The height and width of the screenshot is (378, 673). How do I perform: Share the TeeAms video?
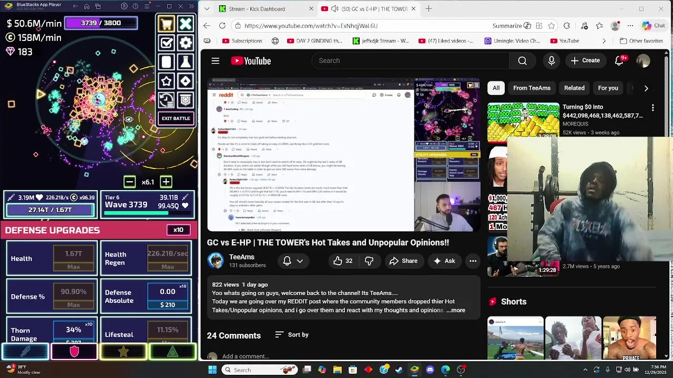tap(403, 261)
